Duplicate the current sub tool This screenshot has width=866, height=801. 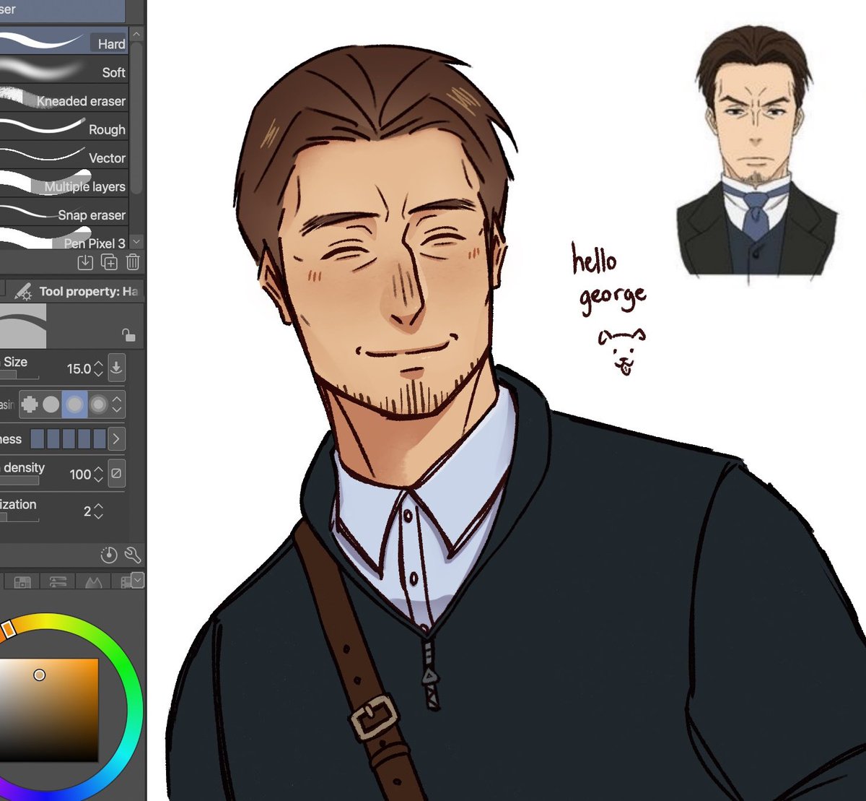point(109,262)
